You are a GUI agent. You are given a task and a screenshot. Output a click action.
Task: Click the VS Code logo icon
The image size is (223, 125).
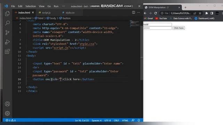point(6,6)
